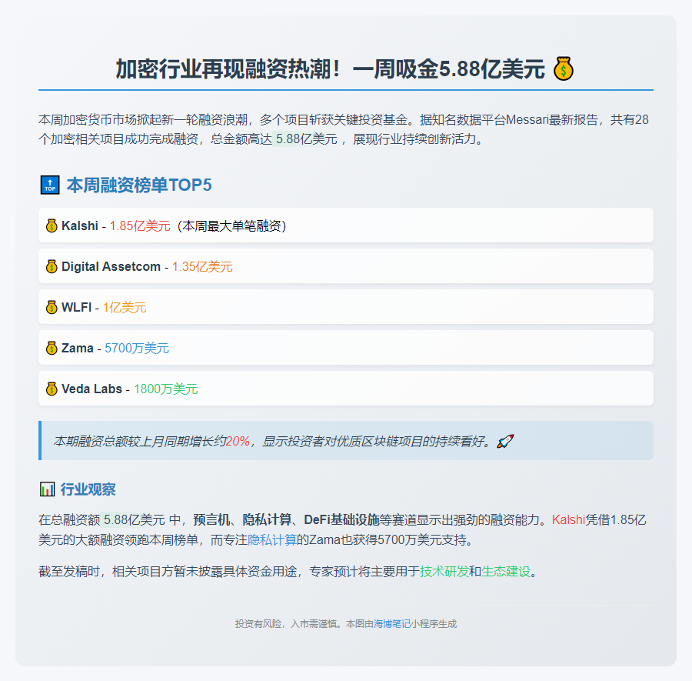Click the 本周融资榜单TOP5 heading
Image resolution: width=692 pixels, height=681 pixels.
click(x=139, y=185)
